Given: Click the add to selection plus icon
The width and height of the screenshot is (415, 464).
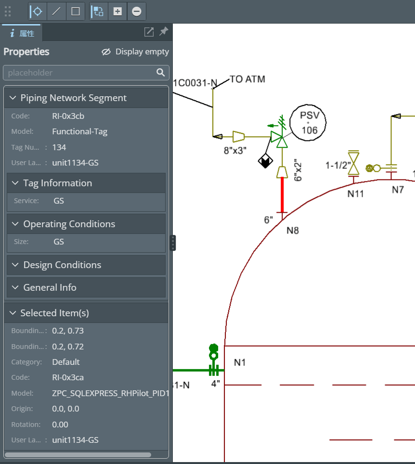Looking at the screenshot, I should click(117, 12).
